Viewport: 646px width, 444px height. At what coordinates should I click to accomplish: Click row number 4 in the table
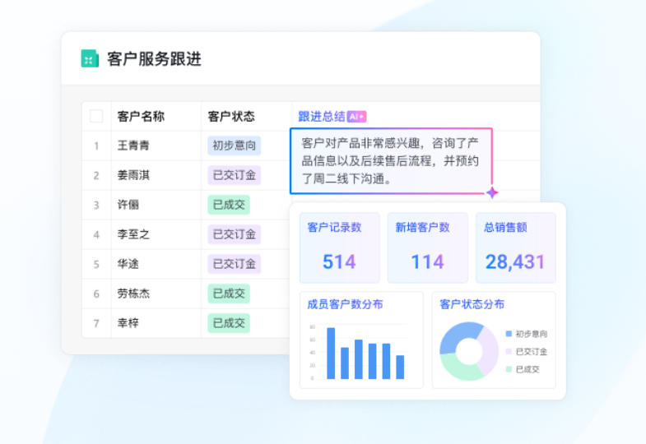pos(96,234)
